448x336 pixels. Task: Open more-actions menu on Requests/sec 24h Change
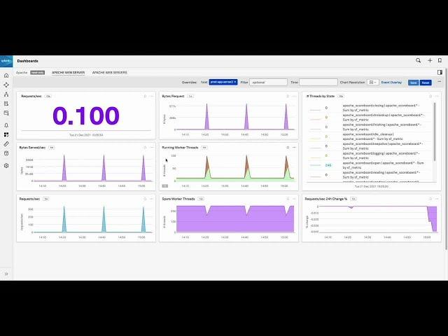pyautogui.click(x=437, y=199)
